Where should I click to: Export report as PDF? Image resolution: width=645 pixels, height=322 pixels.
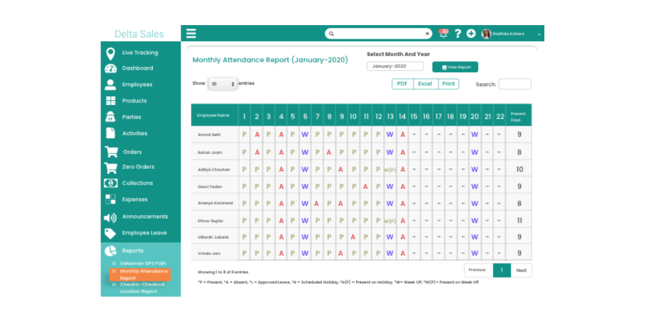402,84
